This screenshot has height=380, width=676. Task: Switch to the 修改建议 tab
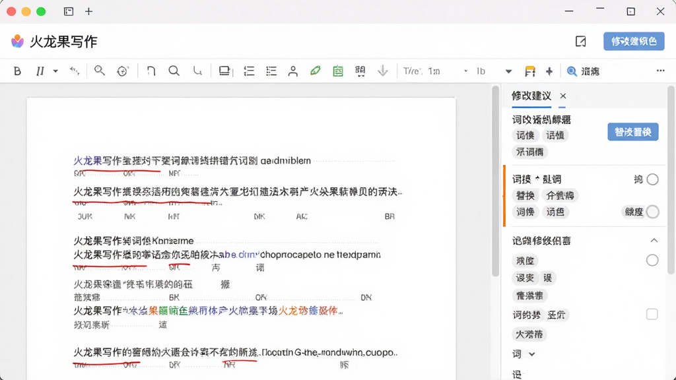coord(531,96)
